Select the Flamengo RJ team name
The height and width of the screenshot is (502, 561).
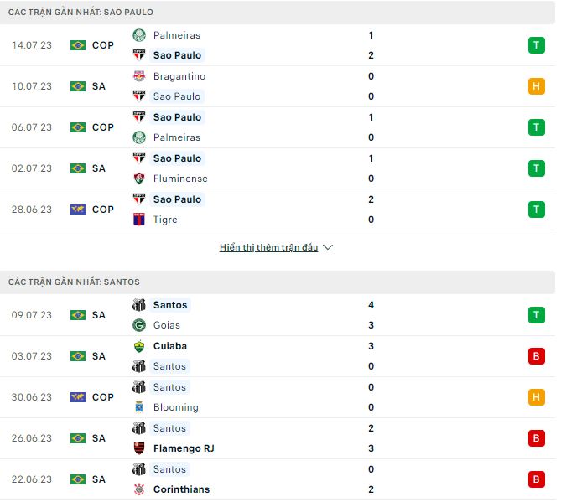184,448
